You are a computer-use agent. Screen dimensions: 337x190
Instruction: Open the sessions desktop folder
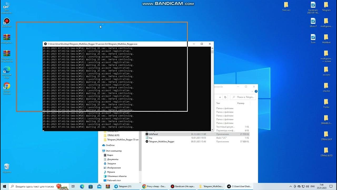point(326,71)
